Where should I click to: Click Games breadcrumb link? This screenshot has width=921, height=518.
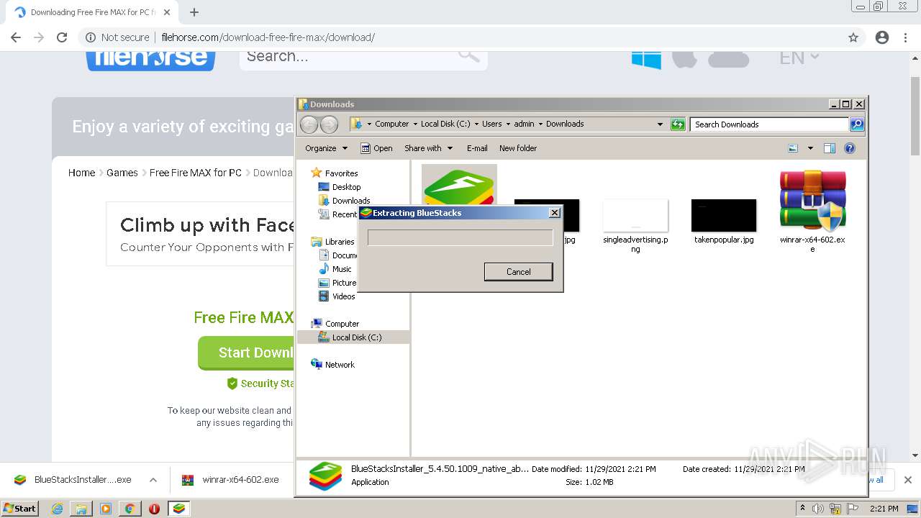click(122, 173)
